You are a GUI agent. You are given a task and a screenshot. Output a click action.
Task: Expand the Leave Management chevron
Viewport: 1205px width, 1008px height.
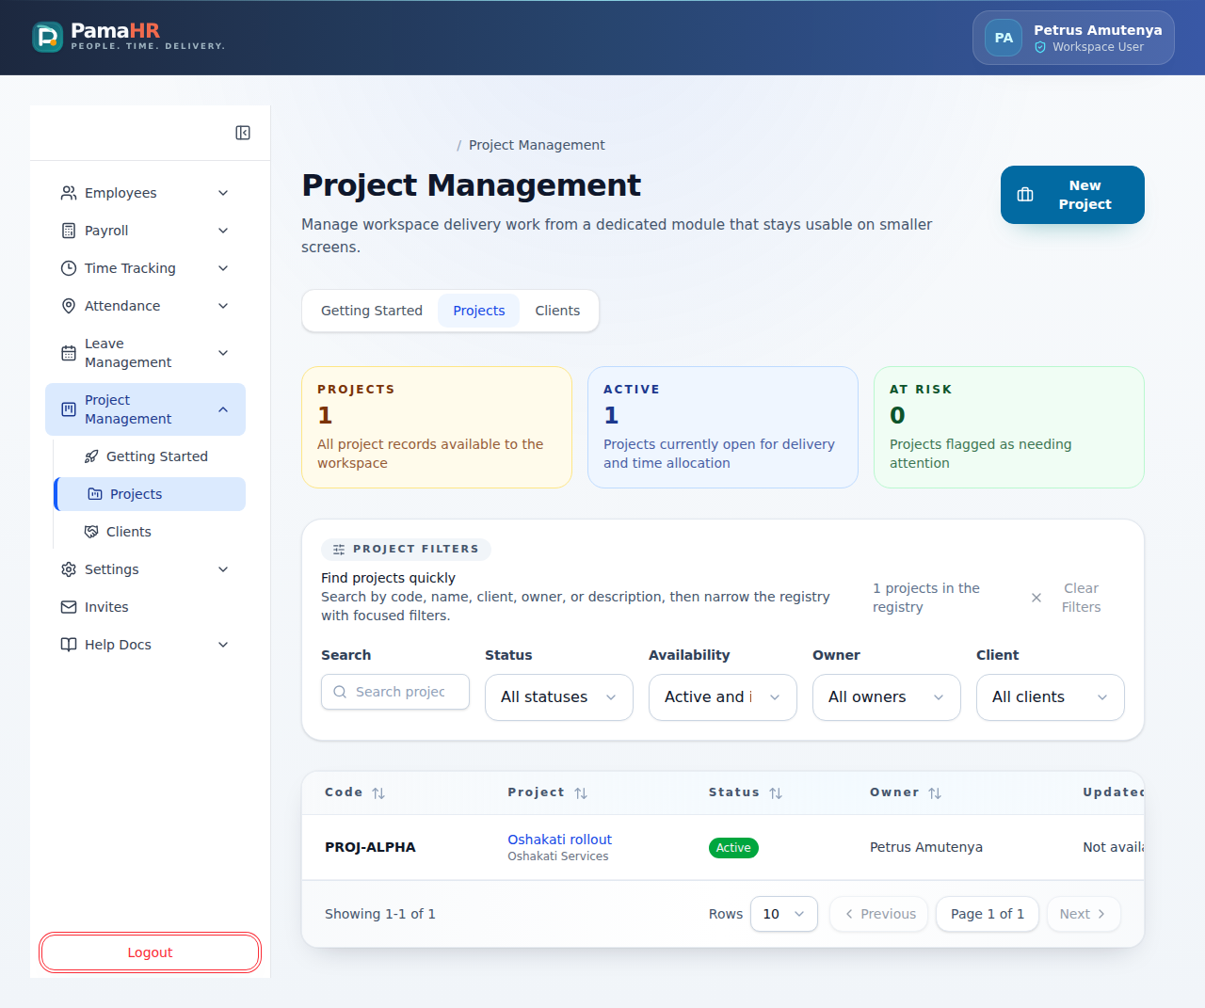click(223, 353)
